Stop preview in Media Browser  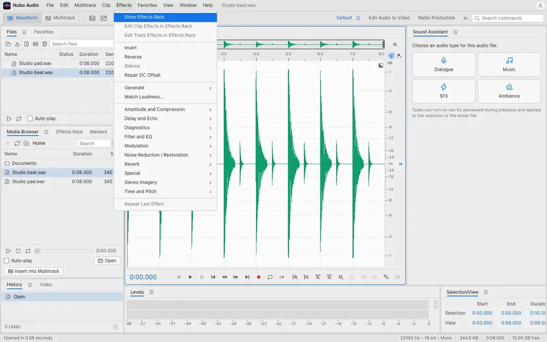pos(18,251)
